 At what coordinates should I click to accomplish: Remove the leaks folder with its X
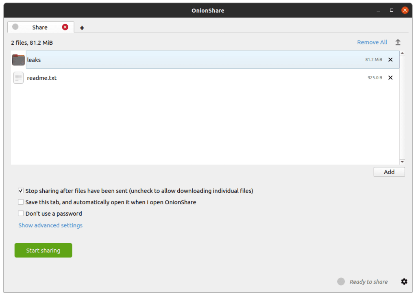(x=390, y=60)
